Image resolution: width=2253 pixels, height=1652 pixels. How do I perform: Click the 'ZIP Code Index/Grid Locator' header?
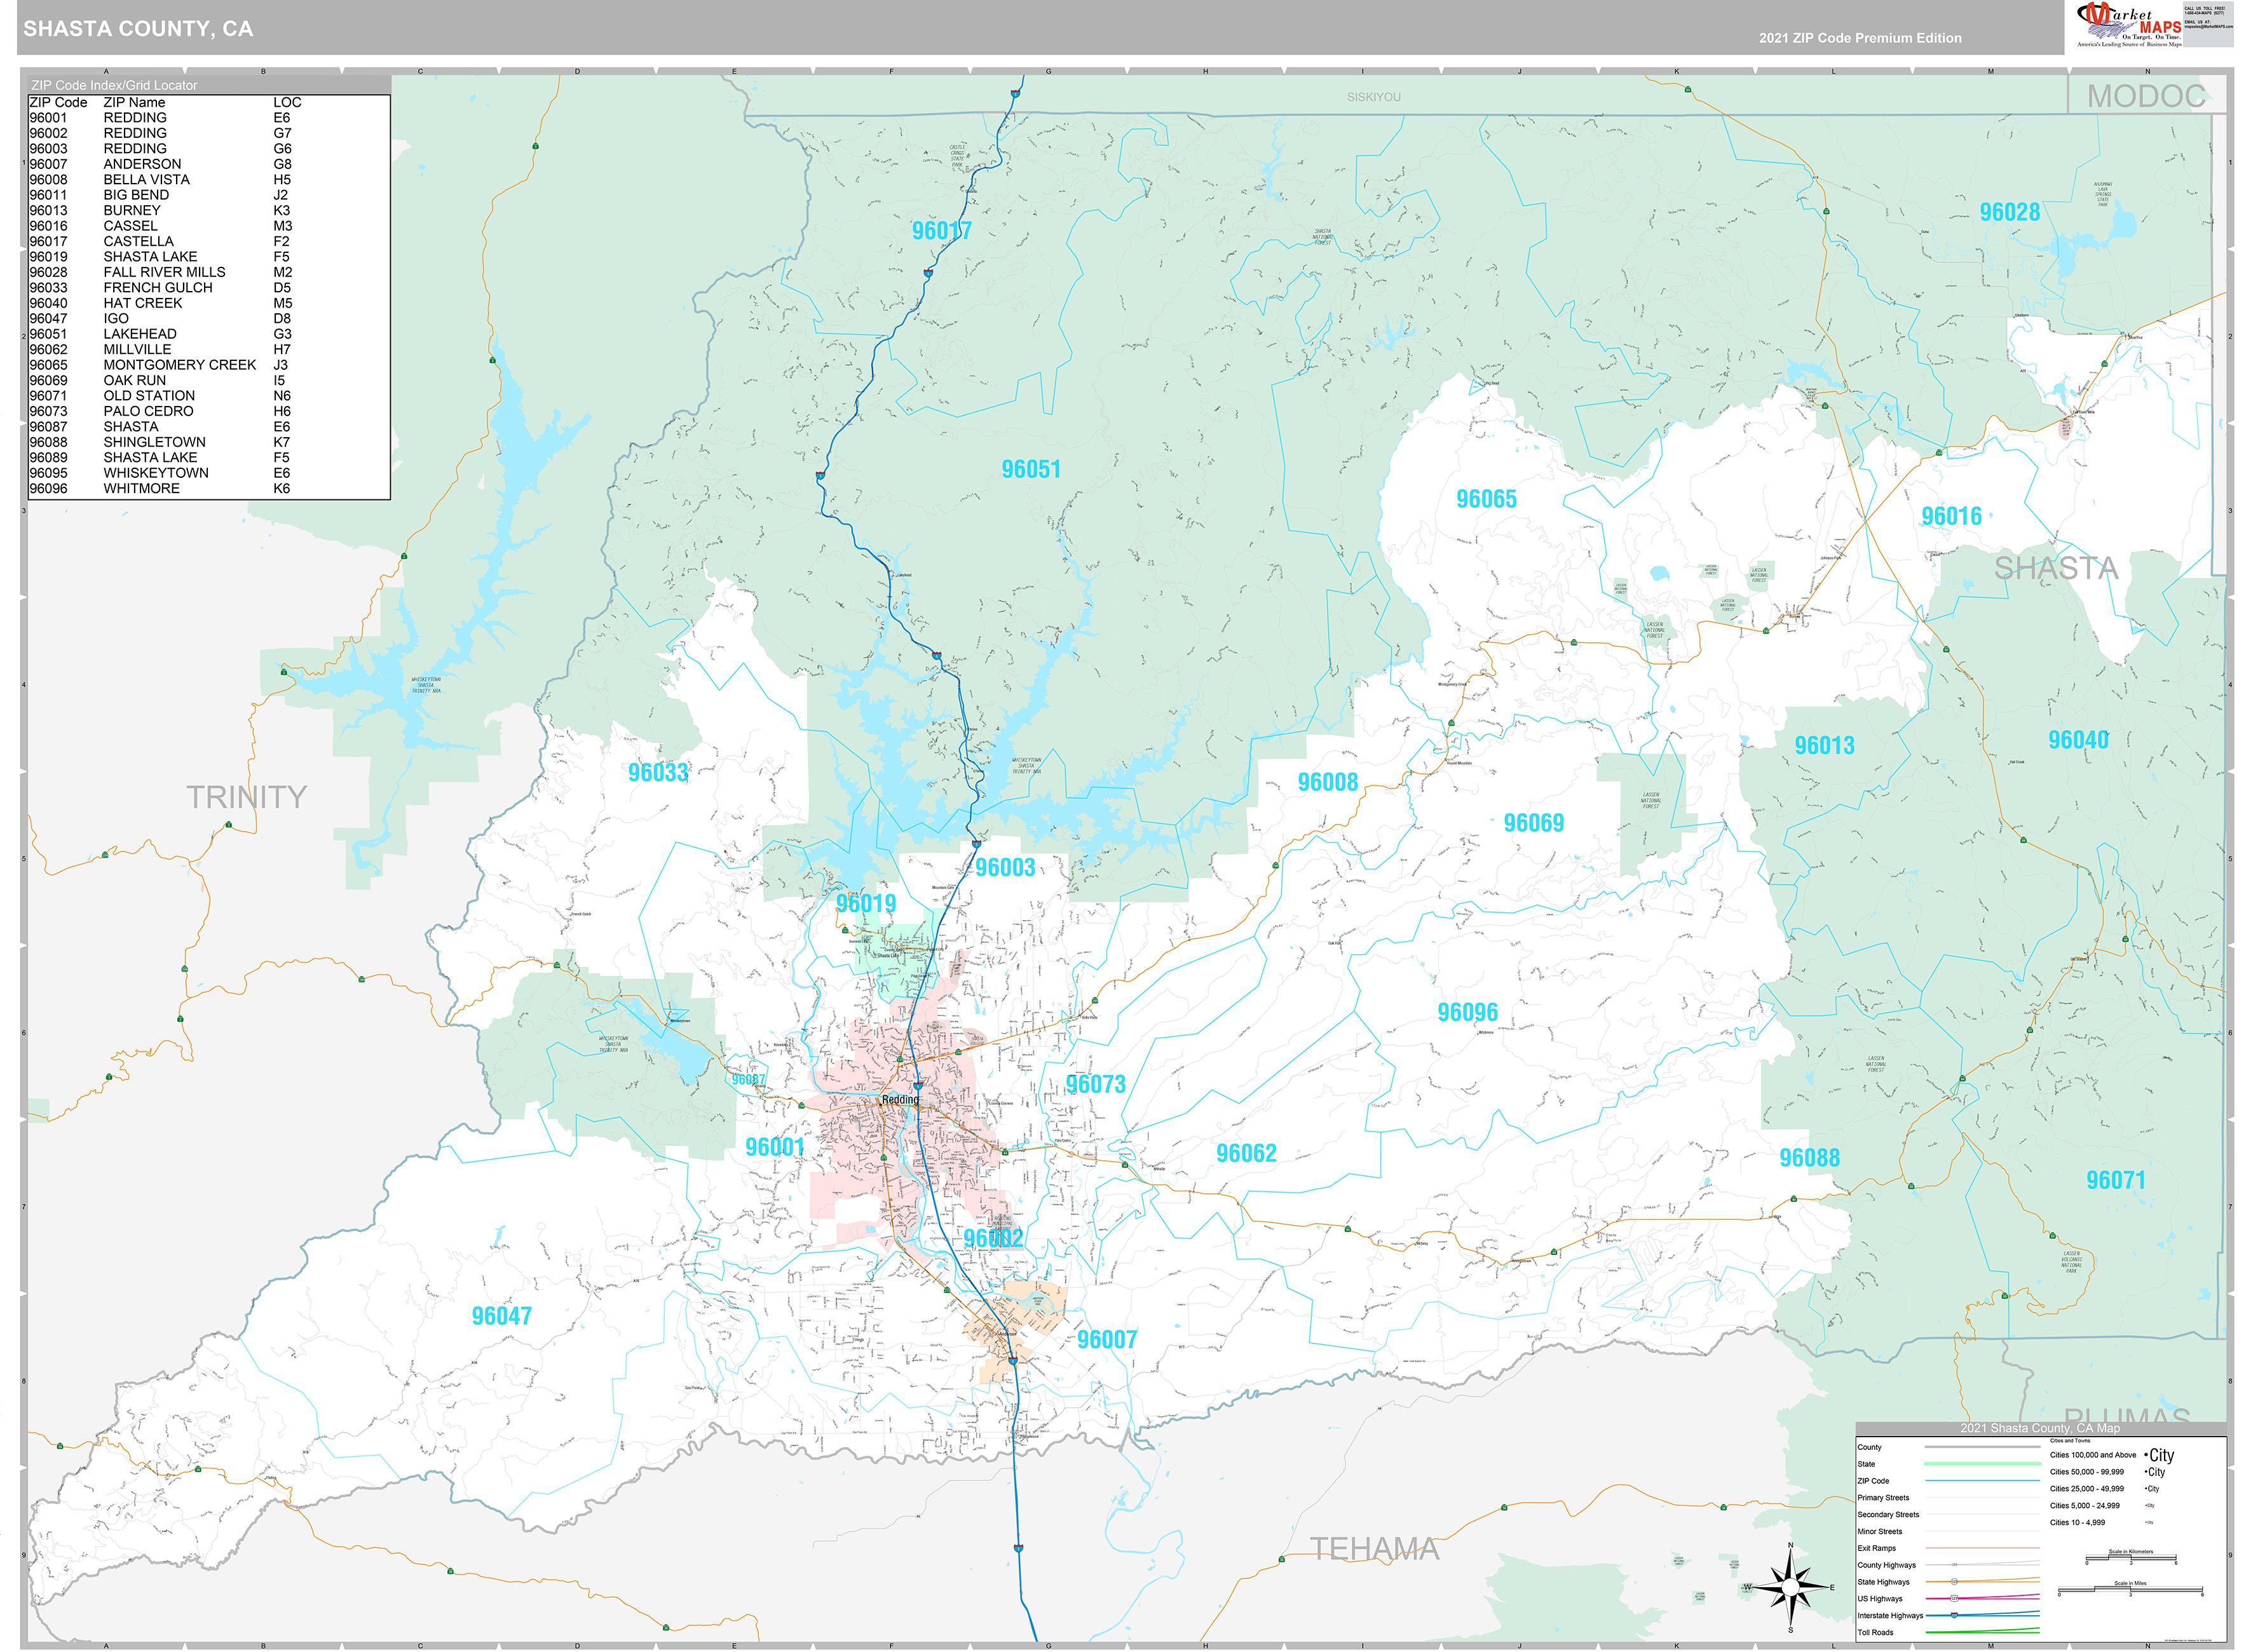pyautogui.click(x=114, y=85)
